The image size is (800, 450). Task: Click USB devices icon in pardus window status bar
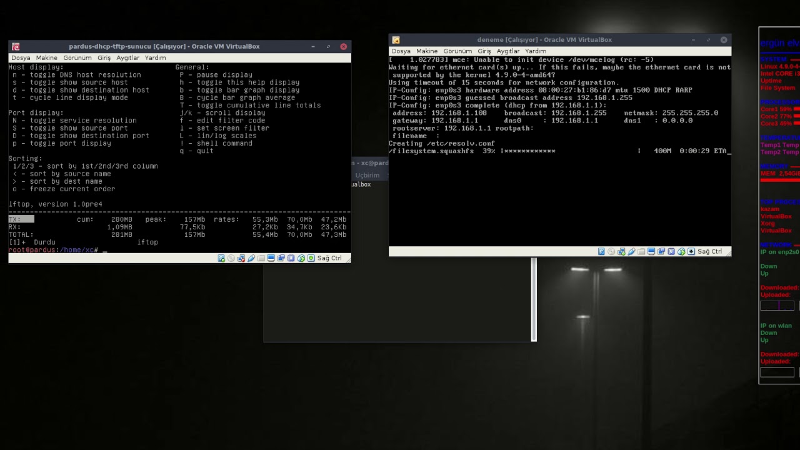(x=251, y=258)
